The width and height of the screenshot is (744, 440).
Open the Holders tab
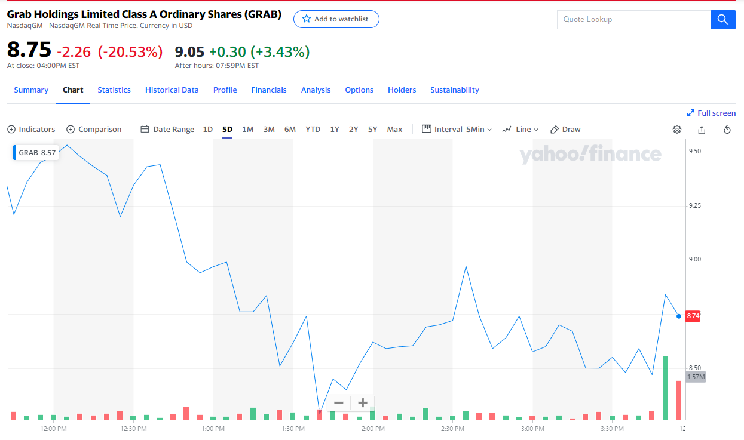click(402, 90)
